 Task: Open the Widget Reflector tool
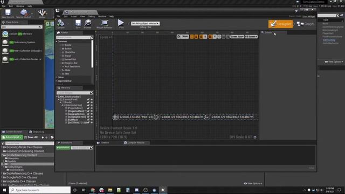point(104,24)
